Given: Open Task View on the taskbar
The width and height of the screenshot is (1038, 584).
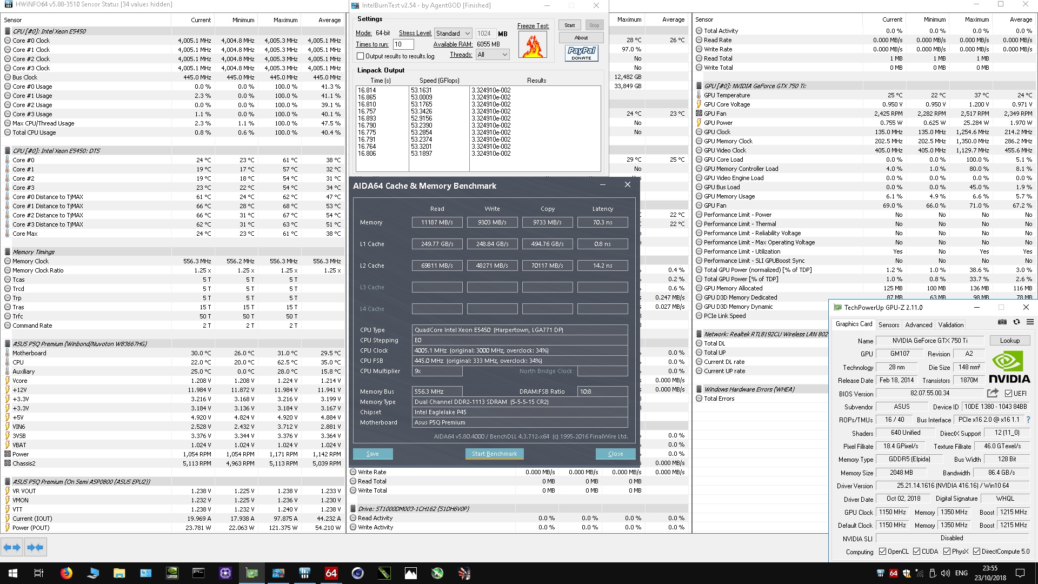Looking at the screenshot, I should coord(39,573).
